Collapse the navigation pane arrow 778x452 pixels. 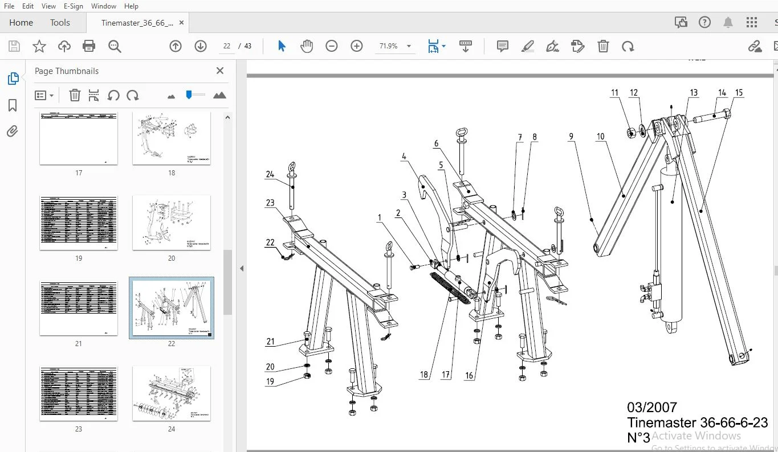click(242, 269)
